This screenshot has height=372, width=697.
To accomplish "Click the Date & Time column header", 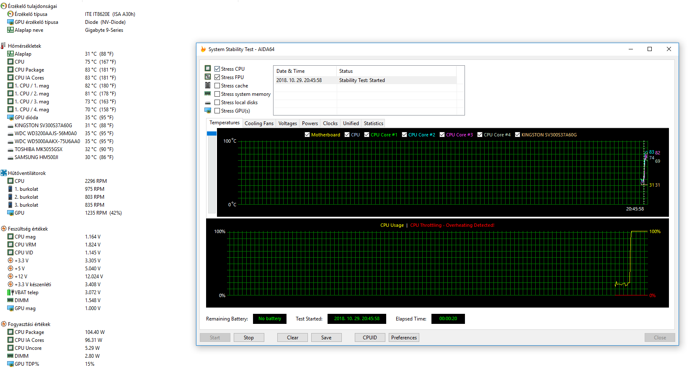I will (x=305, y=71).
